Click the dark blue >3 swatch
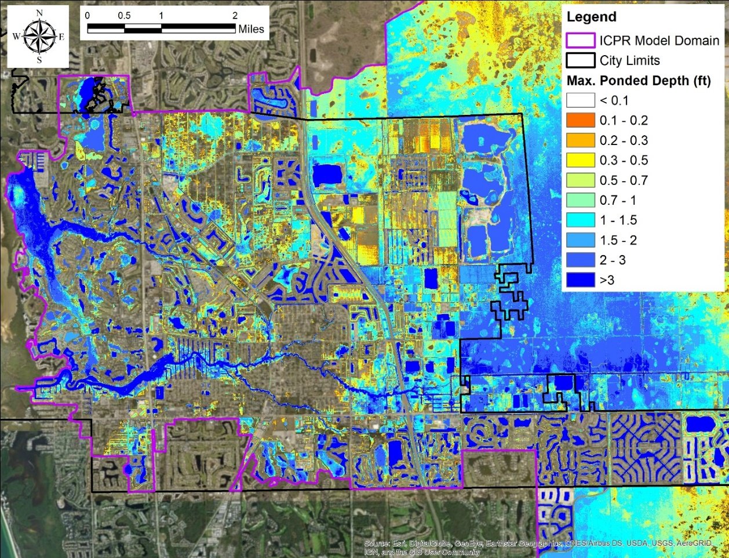729x558 pixels. point(581,280)
